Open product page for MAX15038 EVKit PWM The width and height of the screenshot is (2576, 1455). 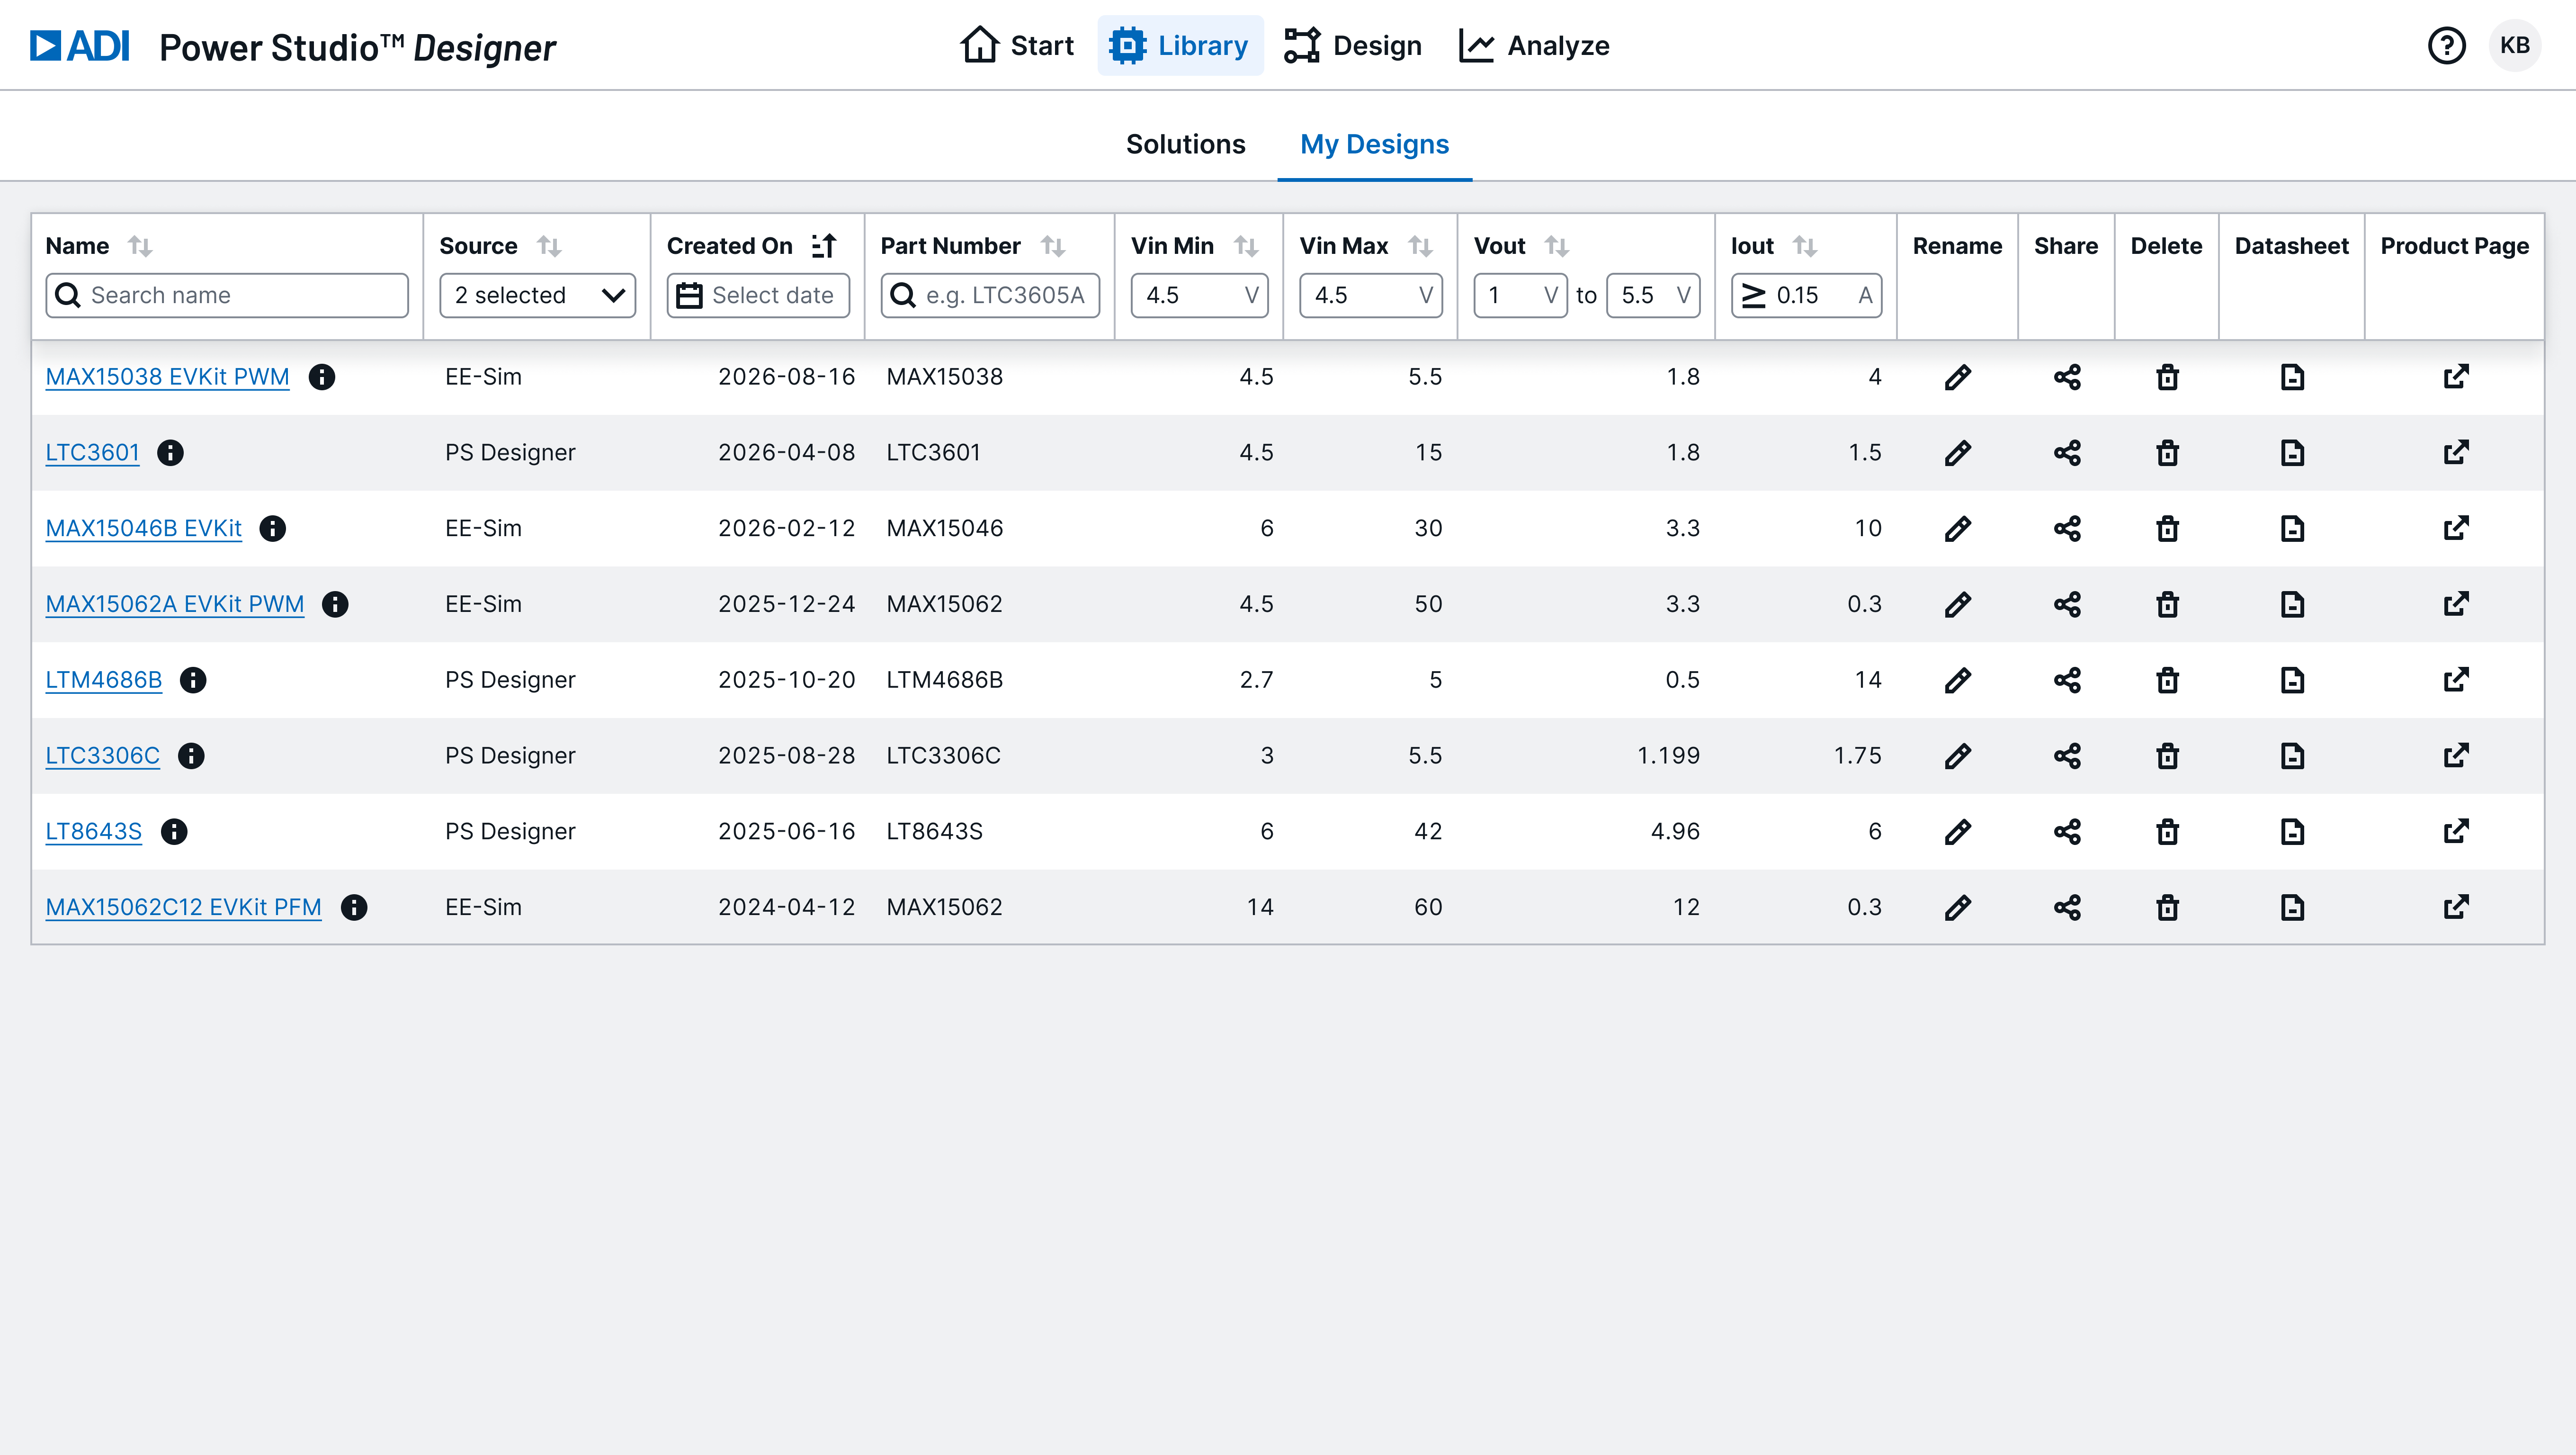pyautogui.click(x=2456, y=377)
